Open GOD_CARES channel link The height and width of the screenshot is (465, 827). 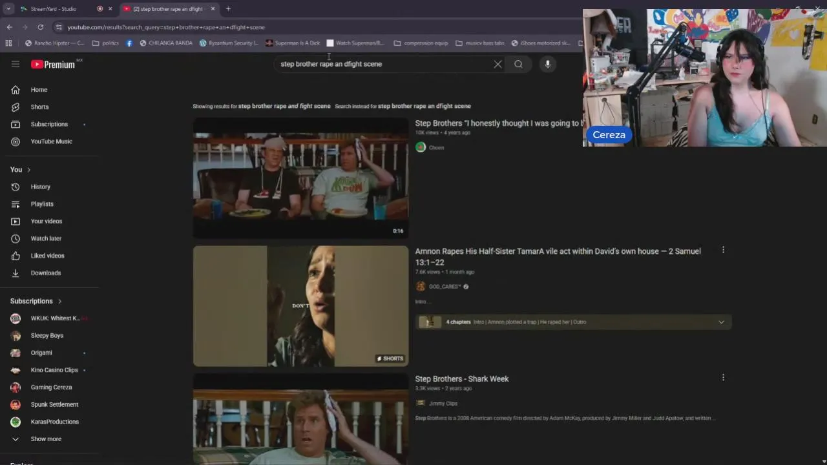[445, 286]
